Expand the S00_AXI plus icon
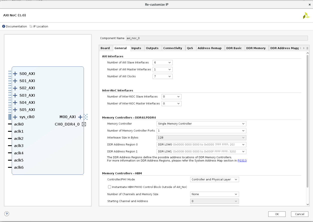This screenshot has width=313, height=222. pos(15,74)
